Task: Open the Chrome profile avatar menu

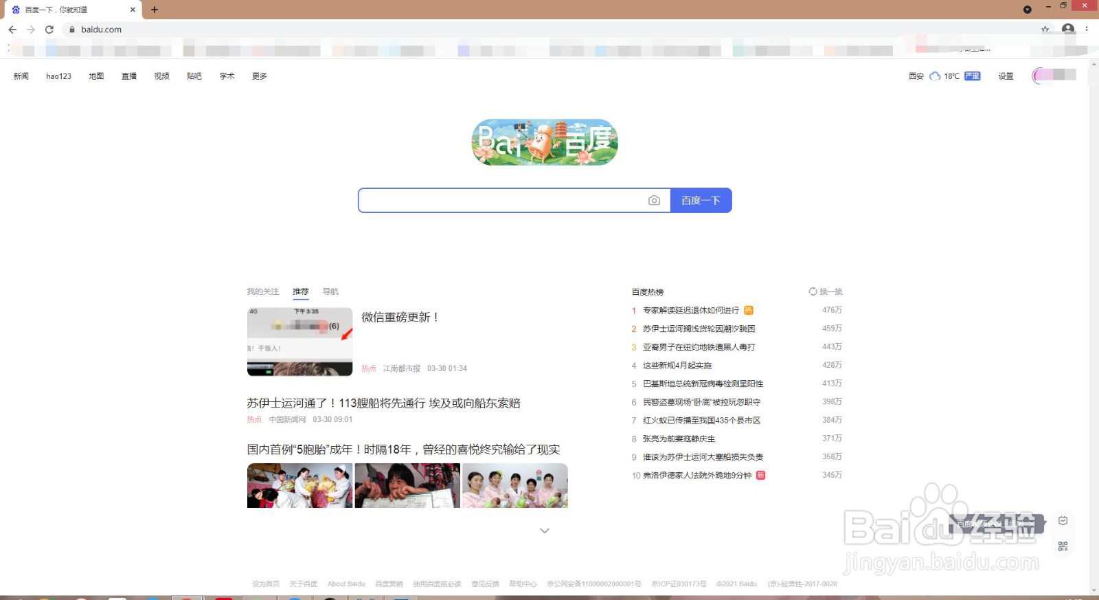Action: click(x=1068, y=29)
